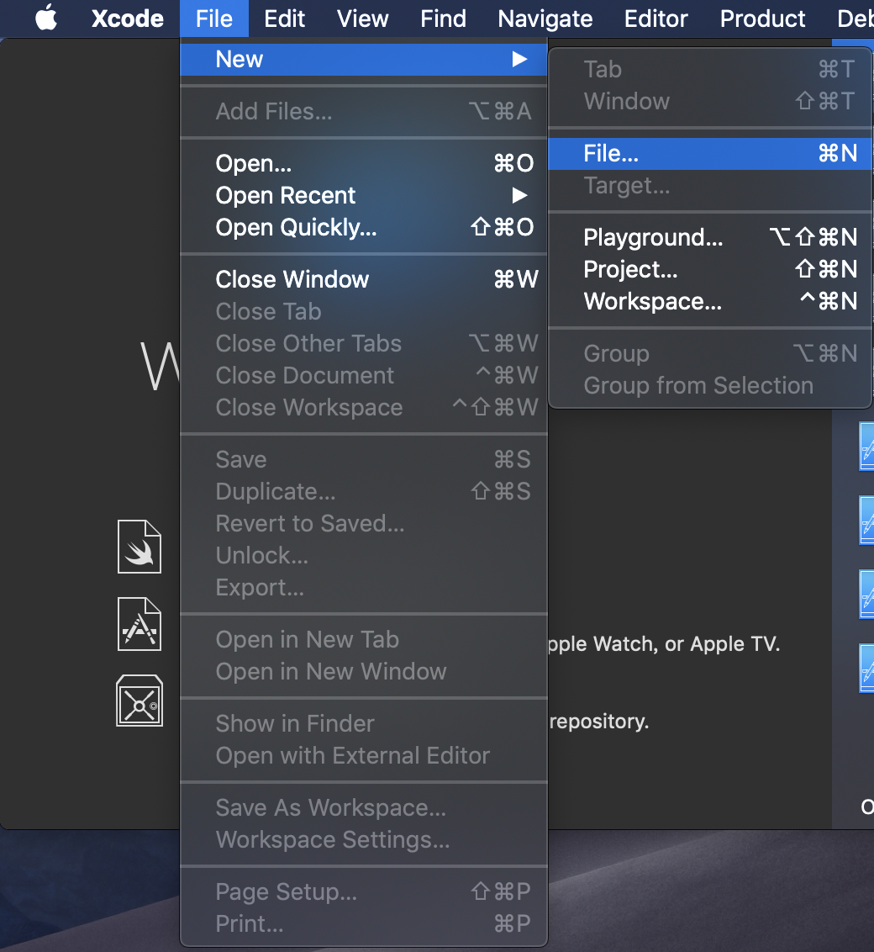874x952 pixels.
Task: Click Save As Workspace...
Action: click(x=364, y=808)
